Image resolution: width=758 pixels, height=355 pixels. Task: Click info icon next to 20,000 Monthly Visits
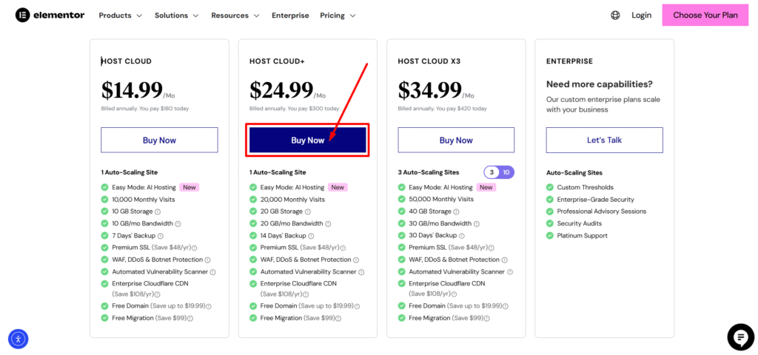[329, 200]
